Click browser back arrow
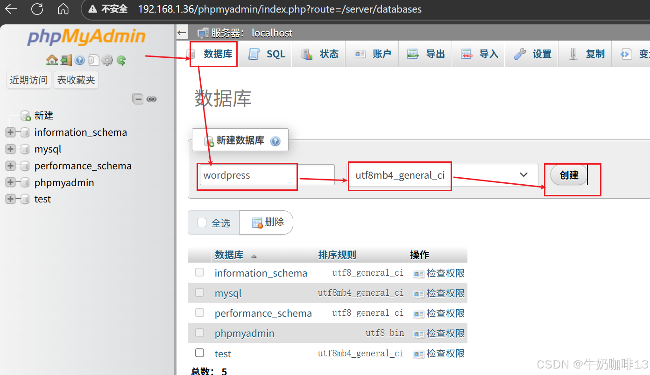This screenshot has width=650, height=375. pyautogui.click(x=10, y=9)
